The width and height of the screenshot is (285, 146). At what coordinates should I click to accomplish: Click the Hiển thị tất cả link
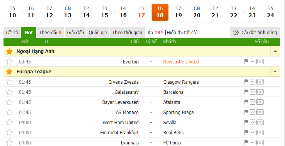pyautogui.click(x=181, y=33)
